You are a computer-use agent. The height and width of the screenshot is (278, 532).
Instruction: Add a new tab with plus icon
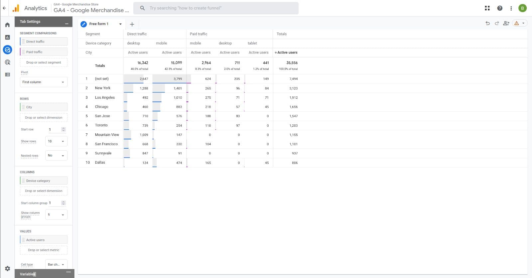point(132,24)
